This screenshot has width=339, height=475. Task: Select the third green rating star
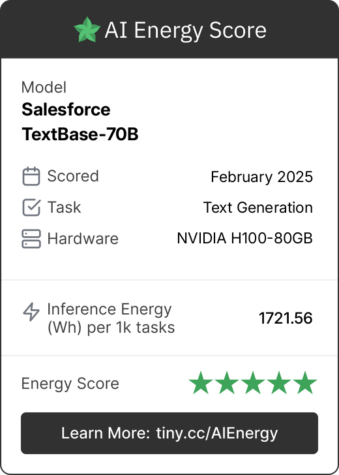tap(253, 383)
